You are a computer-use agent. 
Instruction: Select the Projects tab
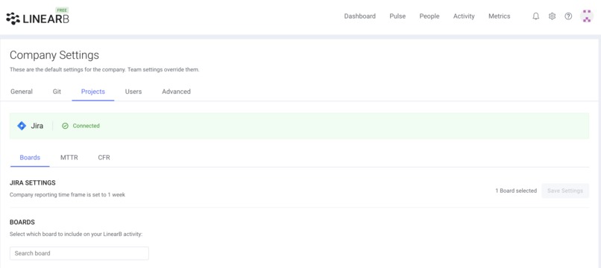pos(93,92)
